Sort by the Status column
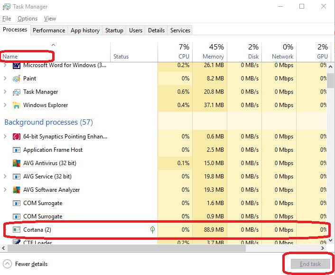Screen dimensions: 335x275 coord(134,52)
